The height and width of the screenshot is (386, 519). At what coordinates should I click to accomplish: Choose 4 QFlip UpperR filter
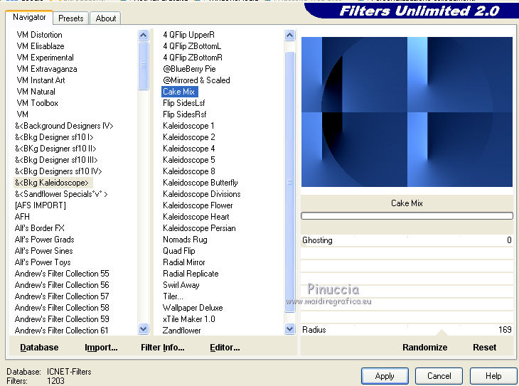pyautogui.click(x=188, y=35)
